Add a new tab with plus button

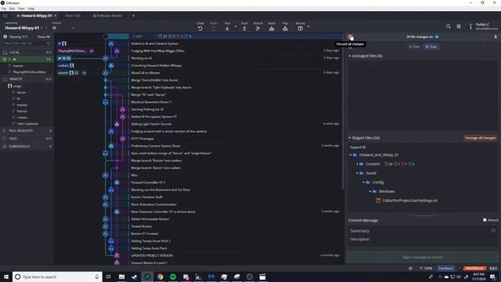point(134,16)
